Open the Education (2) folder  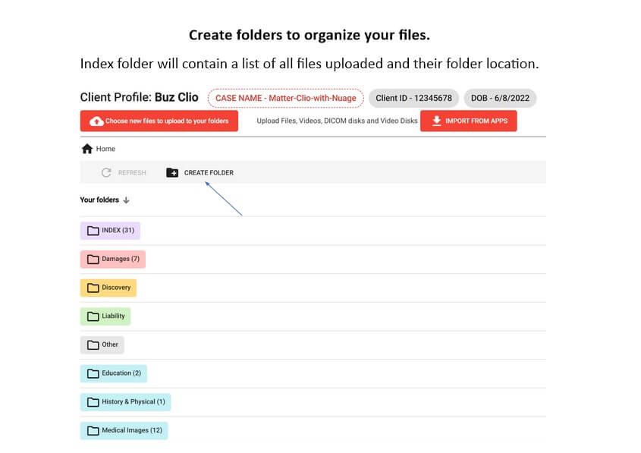point(114,373)
